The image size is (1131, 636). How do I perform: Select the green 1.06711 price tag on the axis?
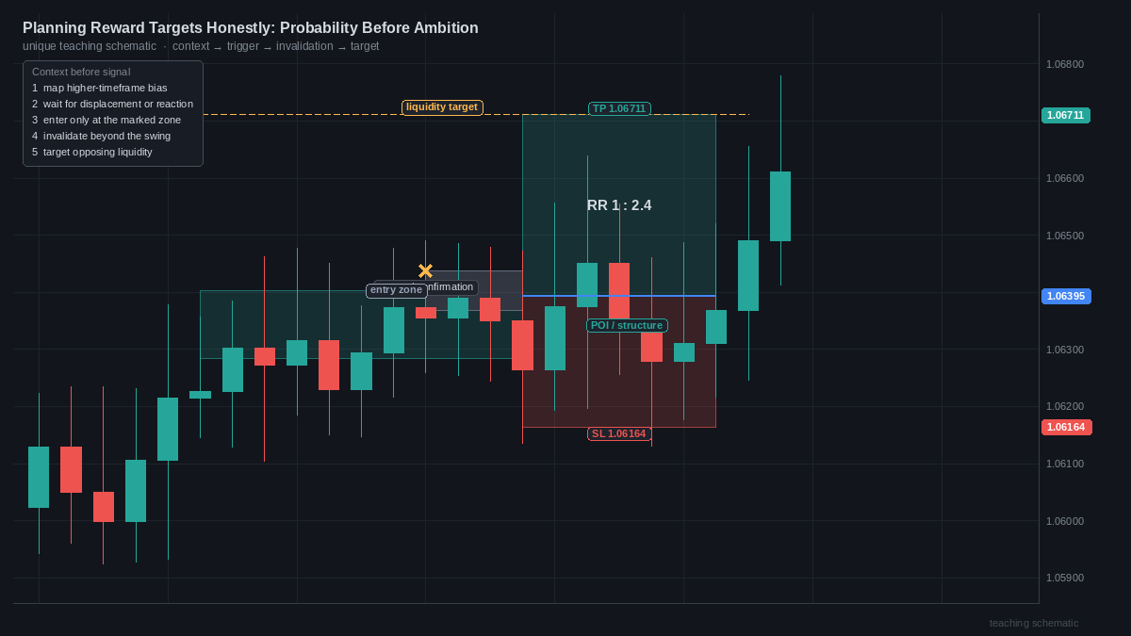[x=1066, y=115]
